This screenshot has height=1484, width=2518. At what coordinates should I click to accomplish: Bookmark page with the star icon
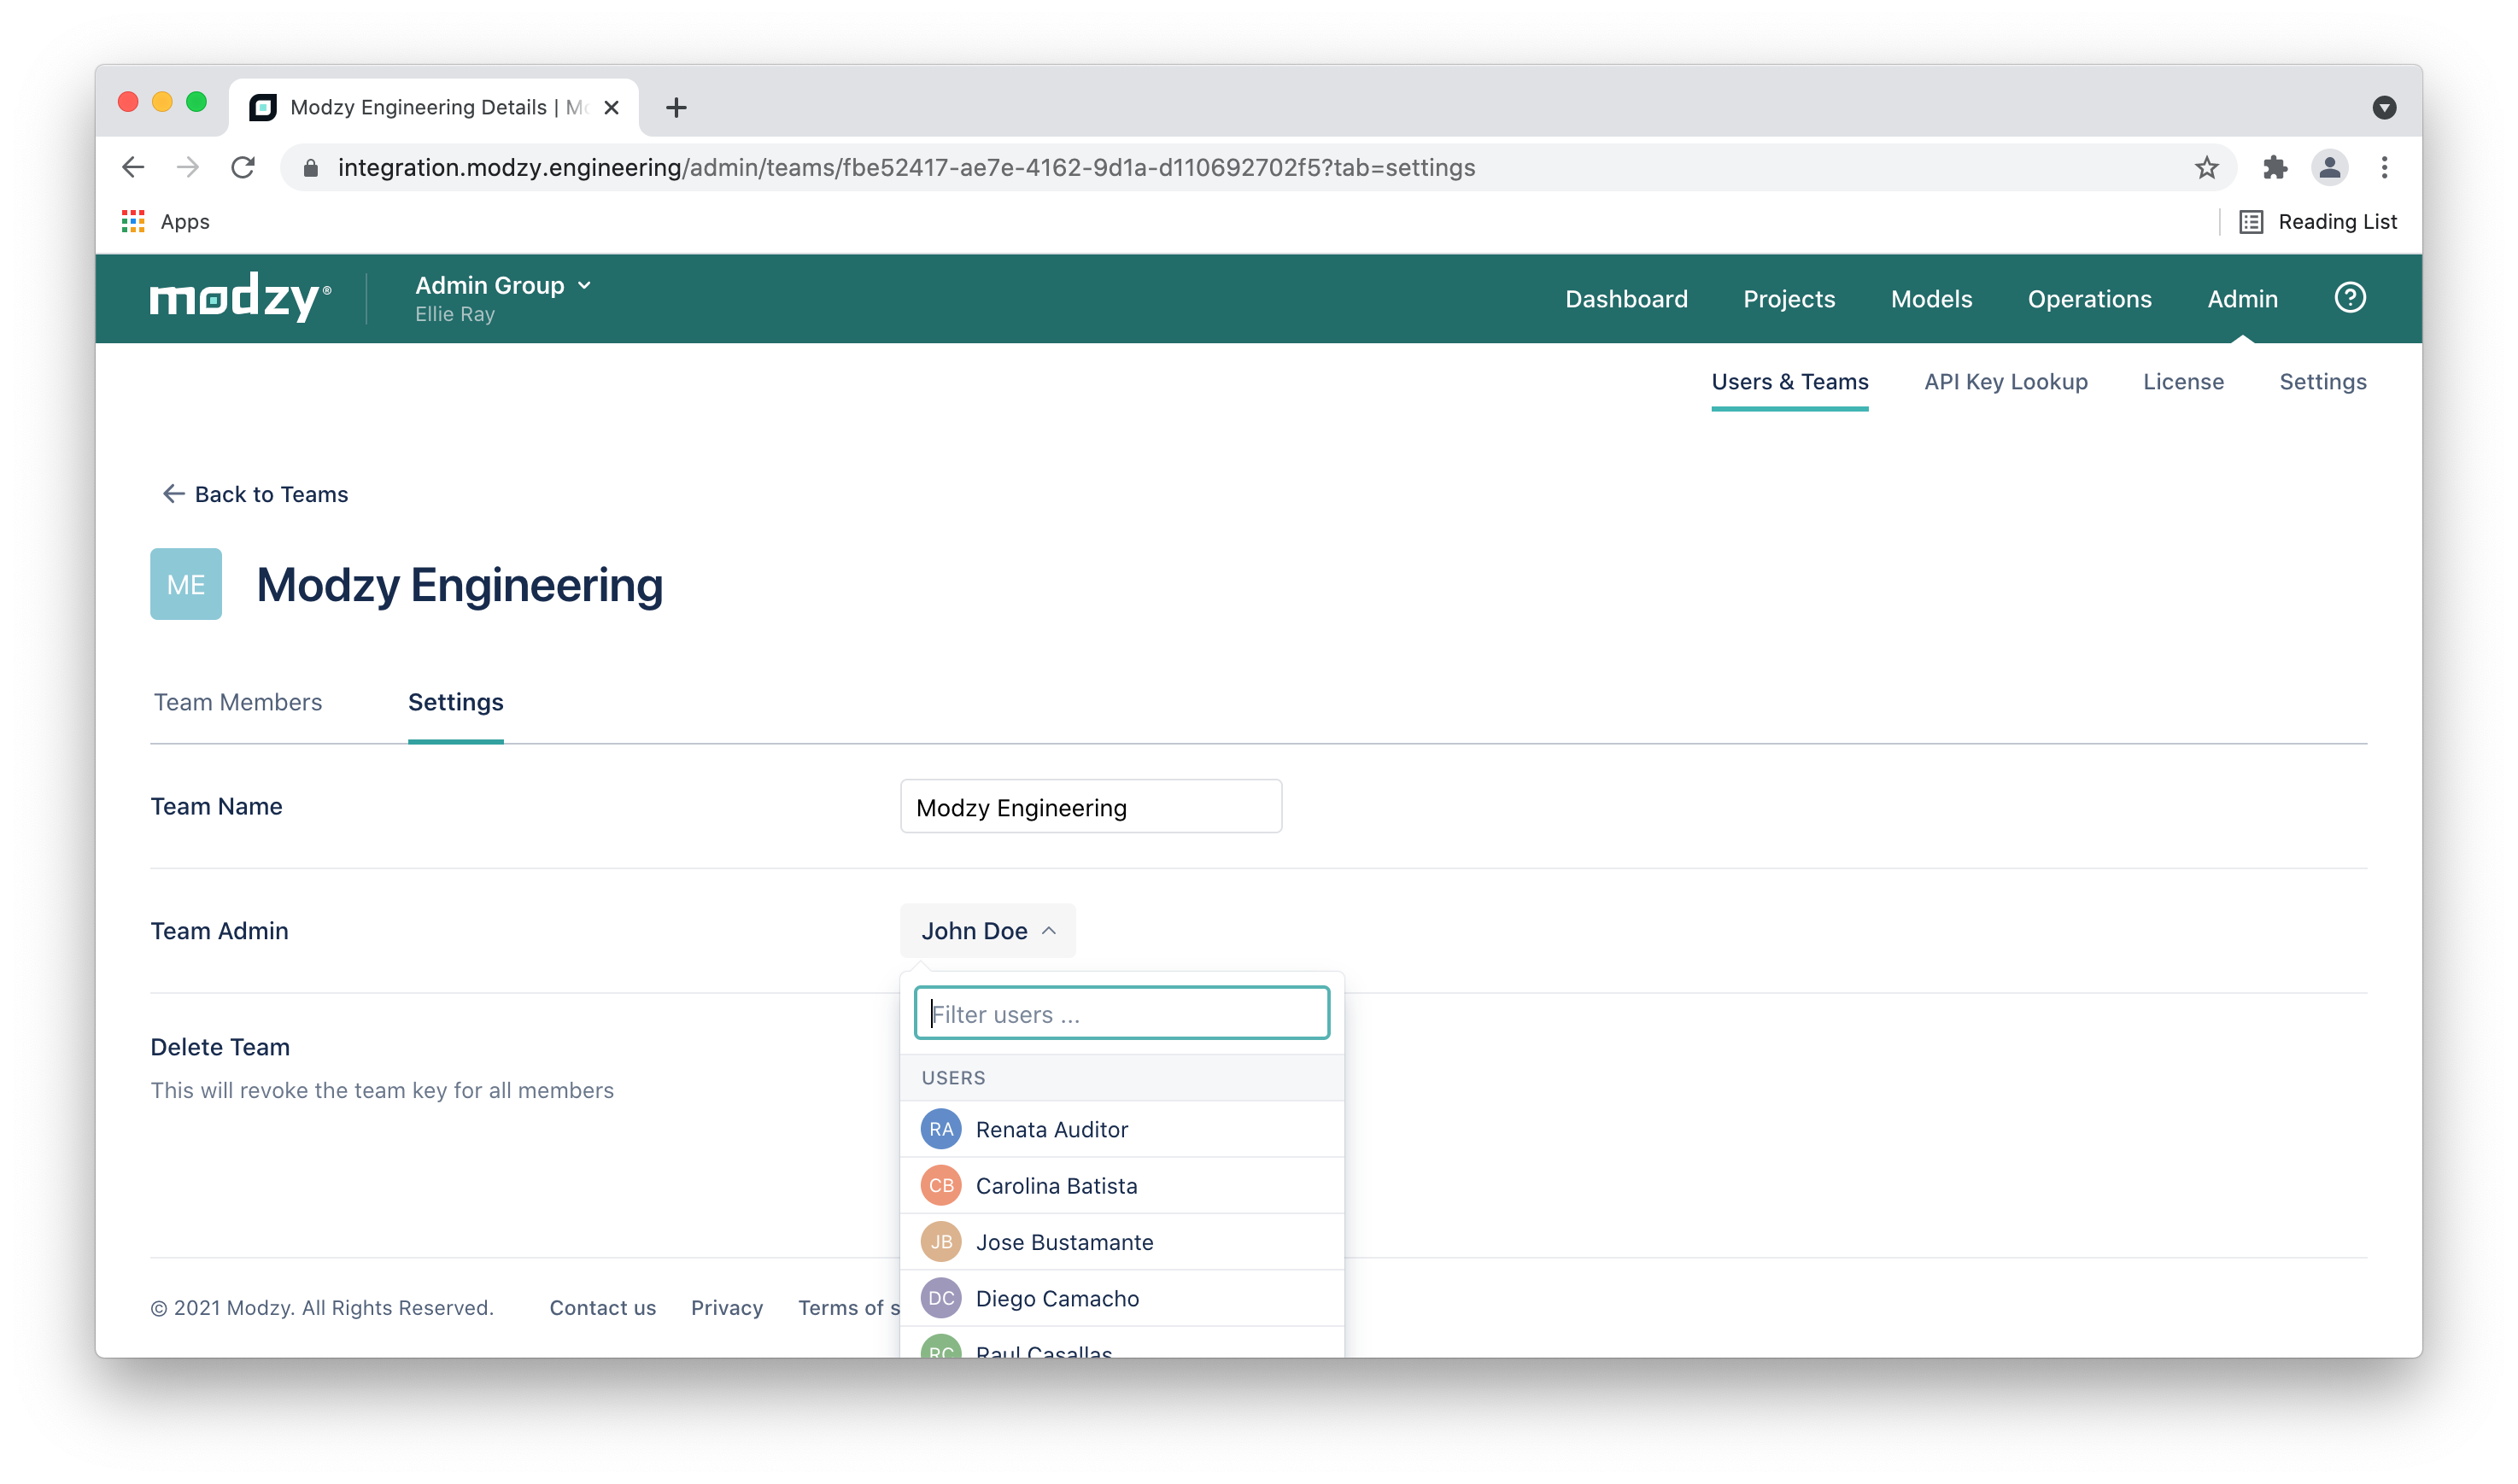(2206, 168)
